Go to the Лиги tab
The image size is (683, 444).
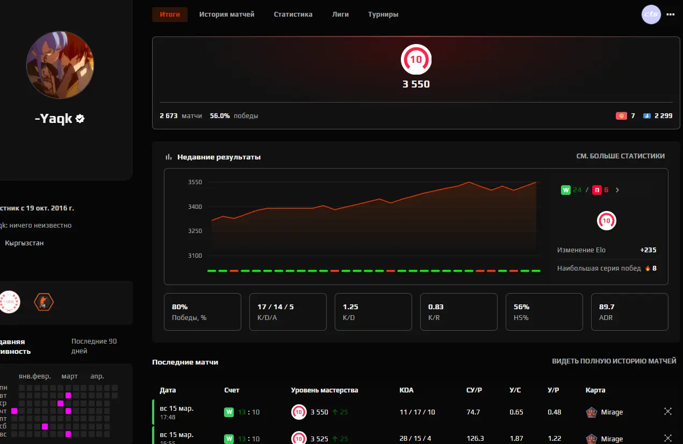(340, 14)
